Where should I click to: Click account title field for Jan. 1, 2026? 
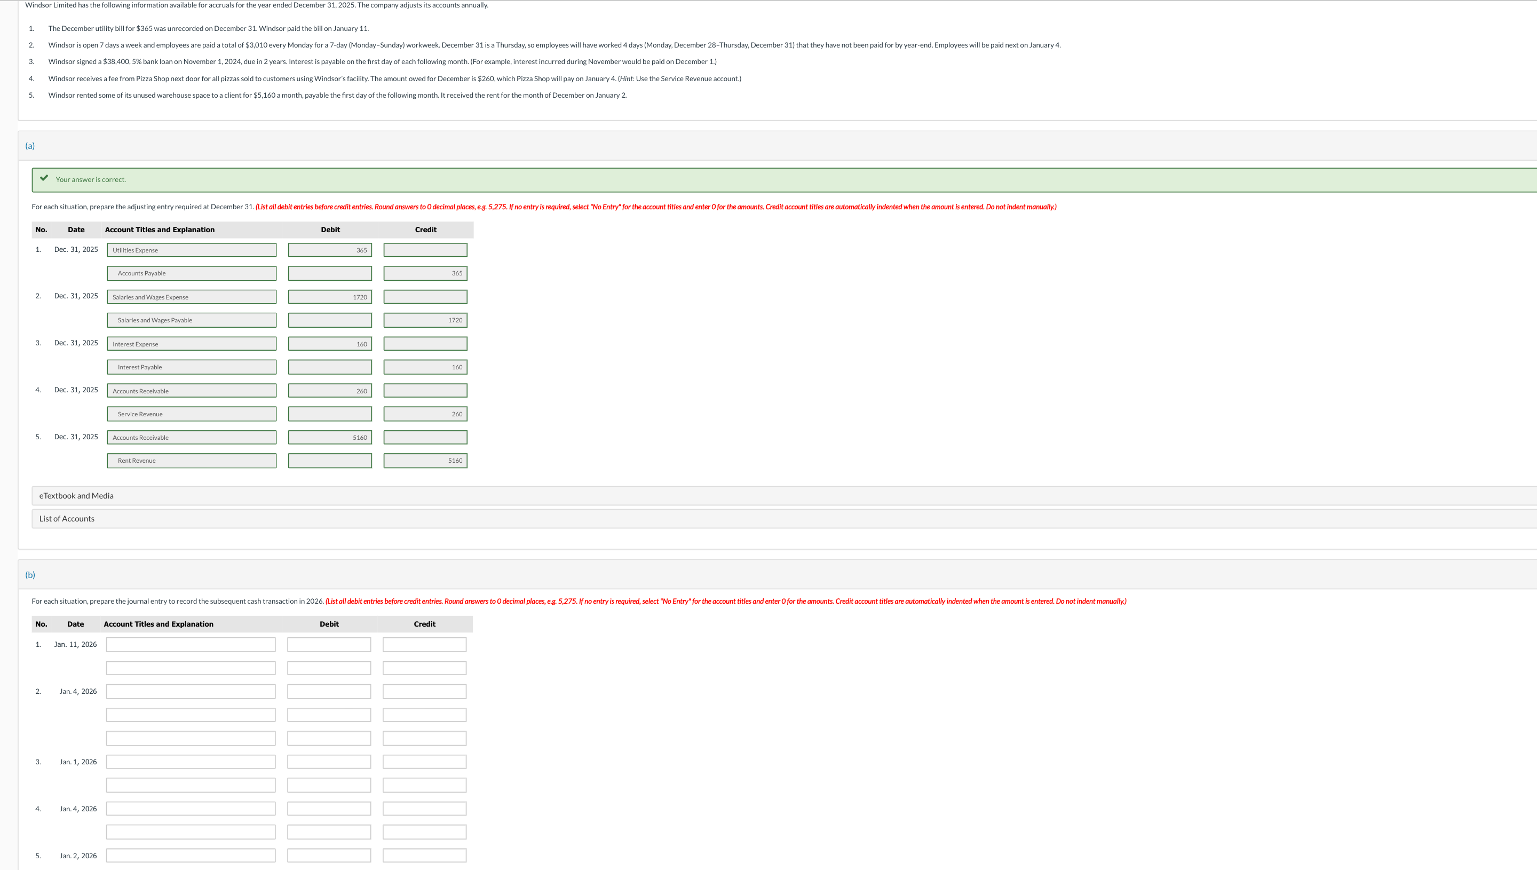(191, 762)
